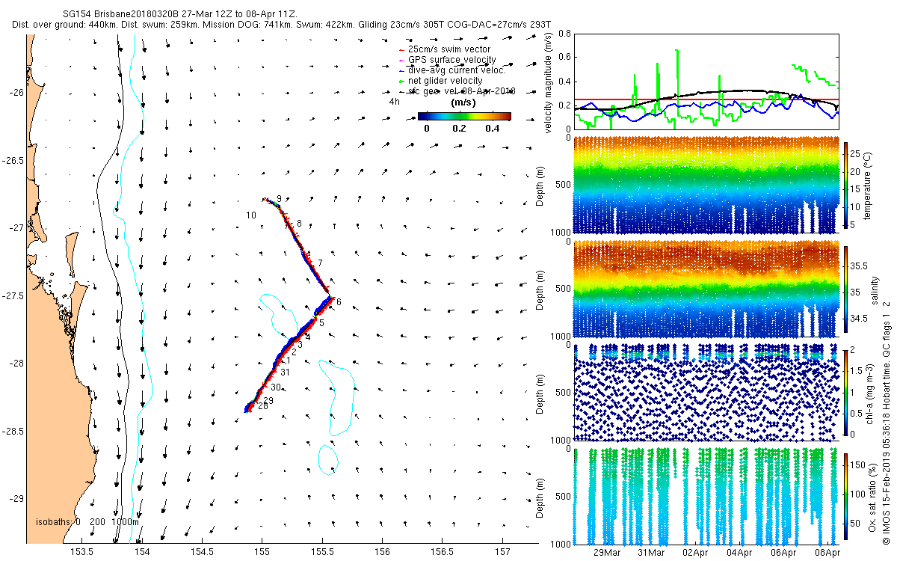
Task: Click the salinity colorbar
Action: point(846,289)
